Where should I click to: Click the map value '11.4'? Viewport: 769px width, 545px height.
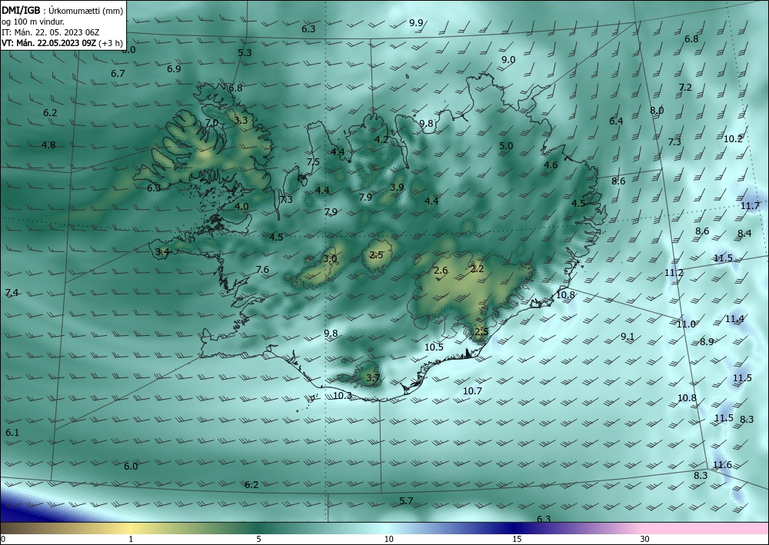click(734, 319)
